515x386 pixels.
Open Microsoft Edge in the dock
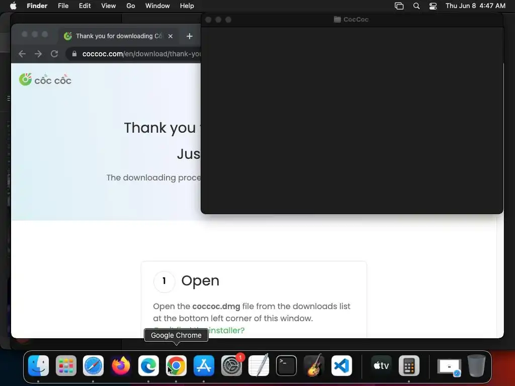[148, 365]
